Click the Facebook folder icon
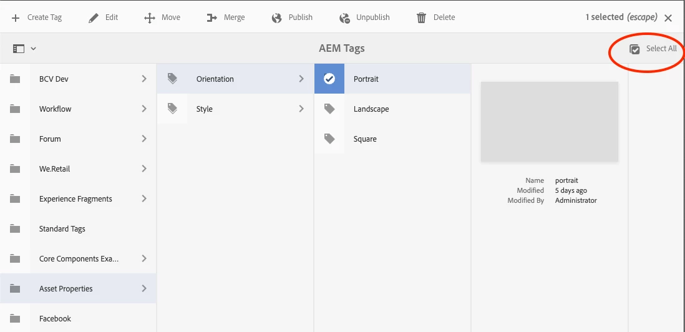Image resolution: width=685 pixels, height=332 pixels. coord(16,318)
